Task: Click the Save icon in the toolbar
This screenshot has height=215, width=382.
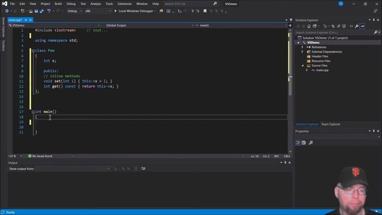Action: point(36,11)
